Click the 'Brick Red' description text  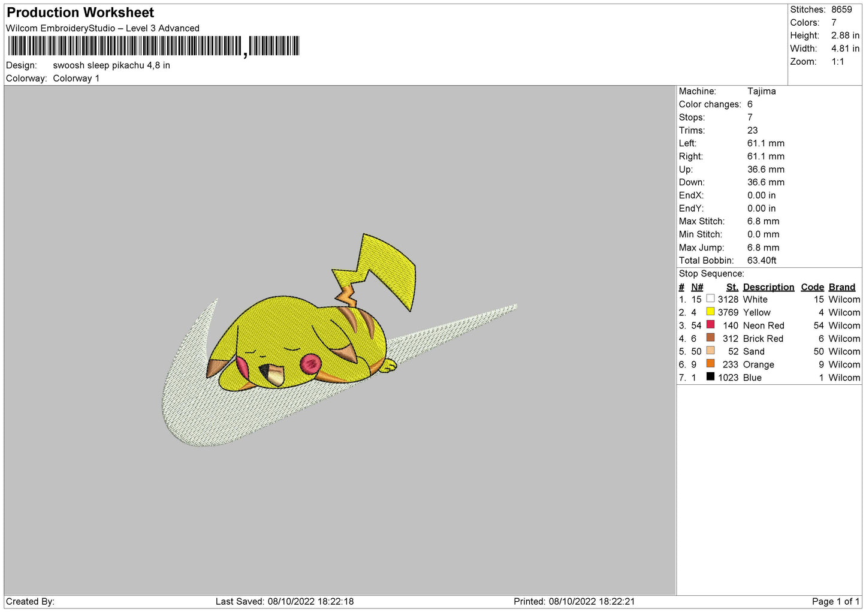click(763, 339)
